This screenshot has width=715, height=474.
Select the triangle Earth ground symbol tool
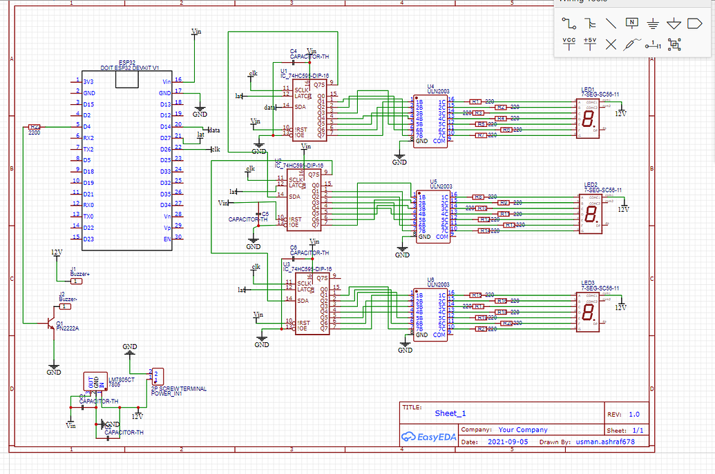click(x=673, y=23)
